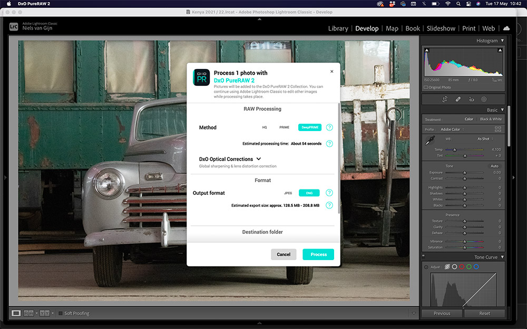Switch to the Book module
Viewport: 527px width, 329px height.
[x=413, y=28]
